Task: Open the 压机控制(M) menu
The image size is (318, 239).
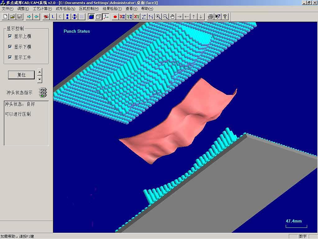Action: [89, 9]
